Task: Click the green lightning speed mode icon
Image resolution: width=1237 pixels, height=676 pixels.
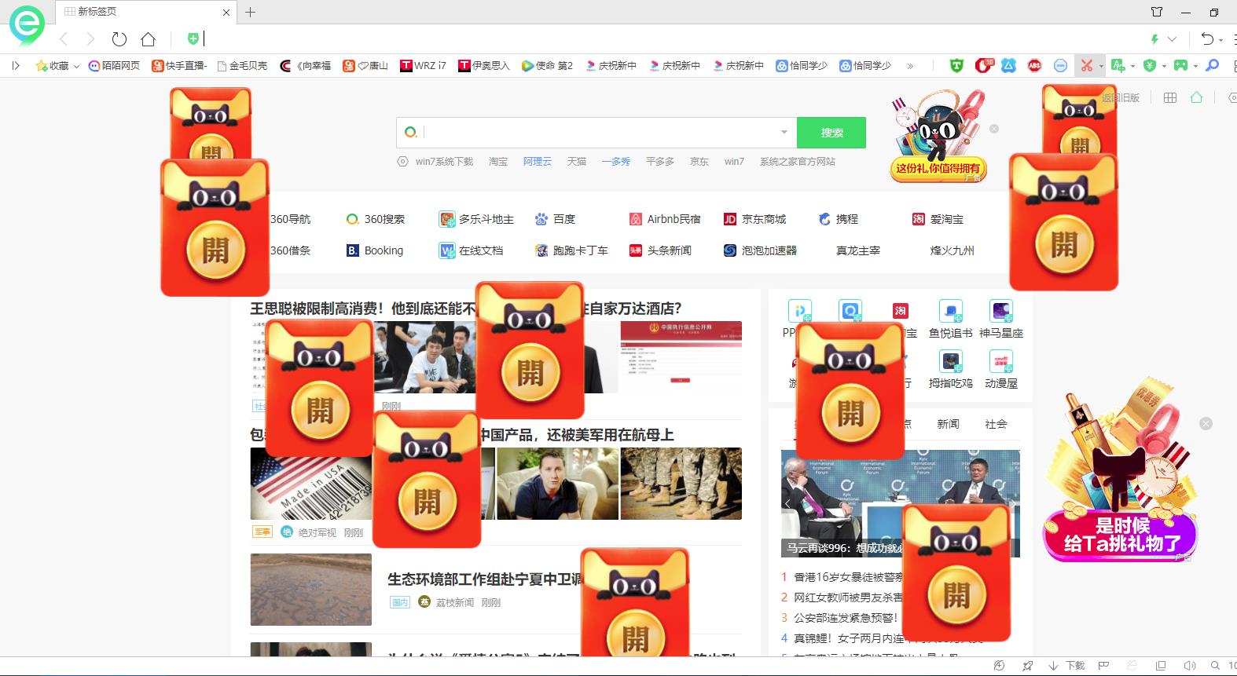Action: pyautogui.click(x=1154, y=39)
